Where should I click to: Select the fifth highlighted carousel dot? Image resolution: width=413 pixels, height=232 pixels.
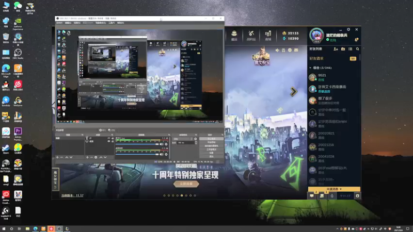(182, 195)
